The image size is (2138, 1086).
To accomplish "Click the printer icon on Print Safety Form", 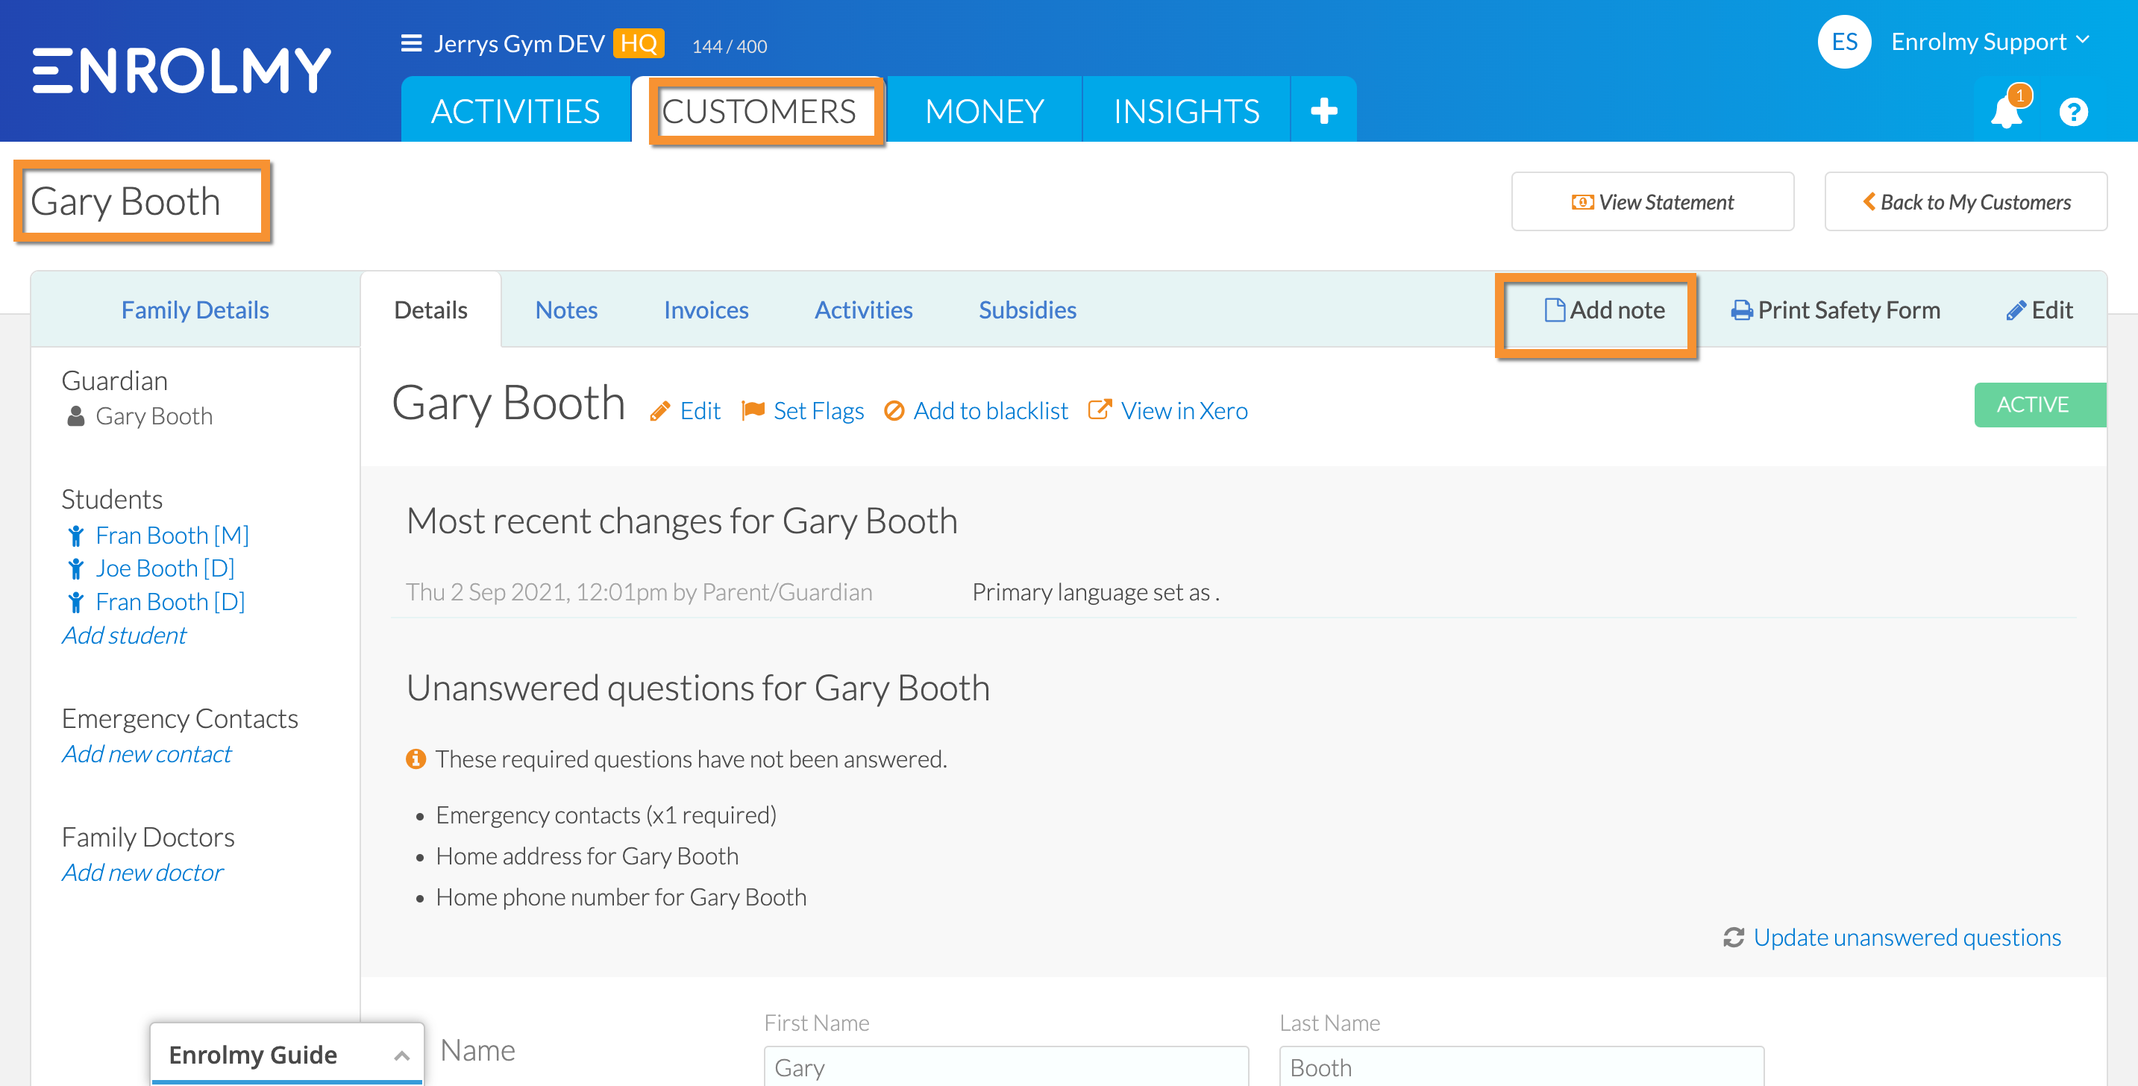I will 1742,310.
